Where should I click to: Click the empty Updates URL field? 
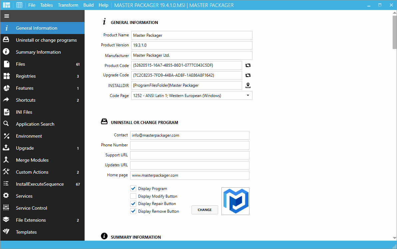point(190,165)
